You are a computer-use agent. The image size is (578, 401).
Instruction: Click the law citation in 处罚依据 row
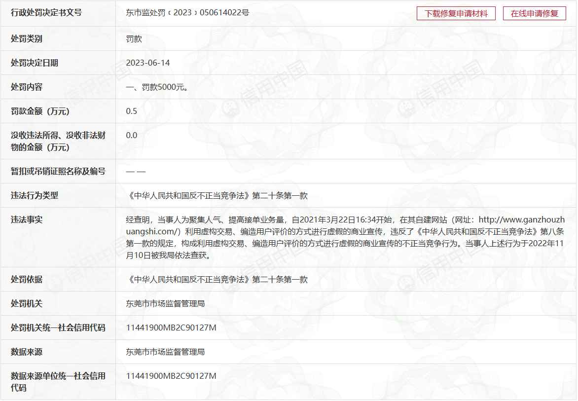[217, 280]
